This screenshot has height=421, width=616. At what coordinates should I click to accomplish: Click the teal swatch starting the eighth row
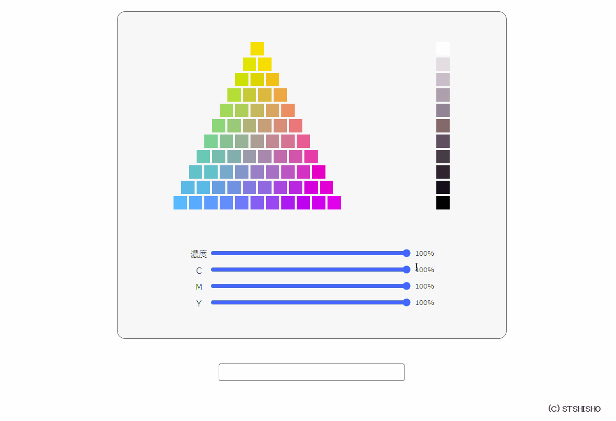pos(203,157)
